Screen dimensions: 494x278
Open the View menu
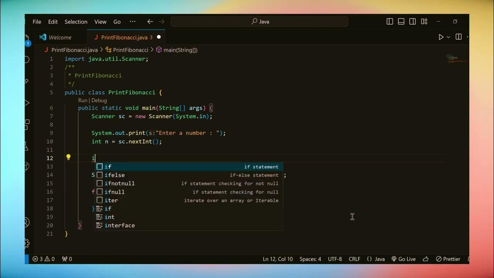[100, 22]
